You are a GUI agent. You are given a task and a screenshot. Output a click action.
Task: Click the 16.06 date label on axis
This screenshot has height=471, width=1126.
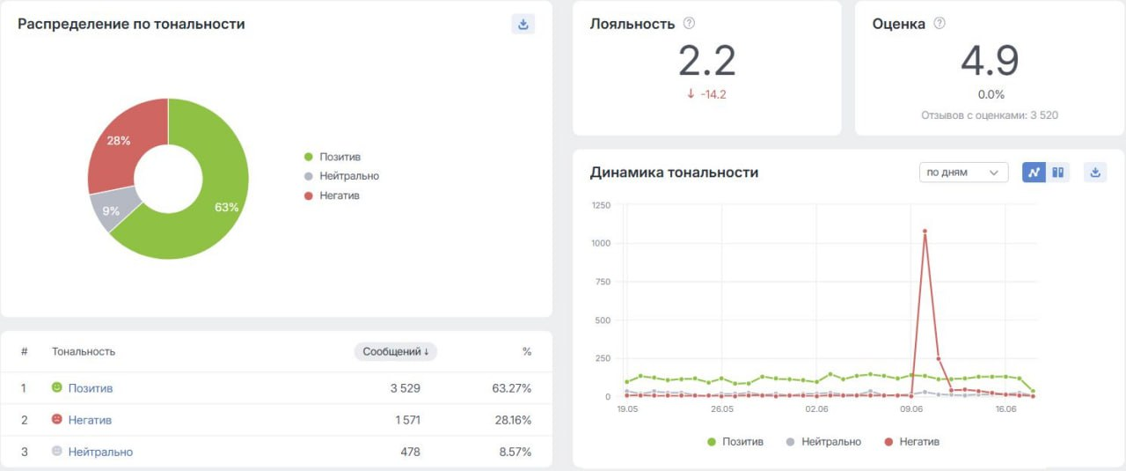point(1006,409)
